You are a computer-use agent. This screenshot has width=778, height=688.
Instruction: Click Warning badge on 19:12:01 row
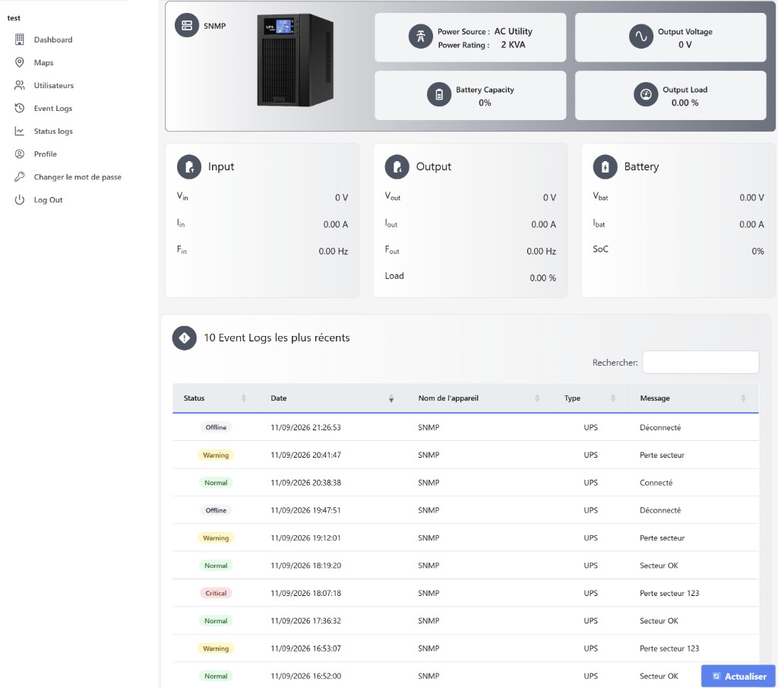[216, 538]
